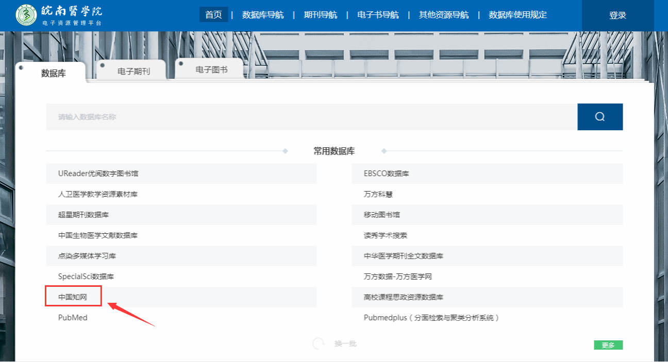Screen dimensions: 668x362
Task: Click the Wannan Medical College logo
Action: pos(60,15)
